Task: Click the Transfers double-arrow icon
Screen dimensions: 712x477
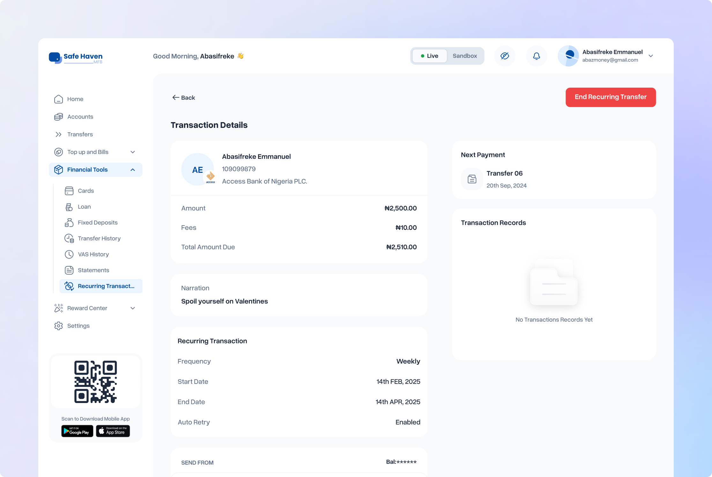Action: coord(59,134)
